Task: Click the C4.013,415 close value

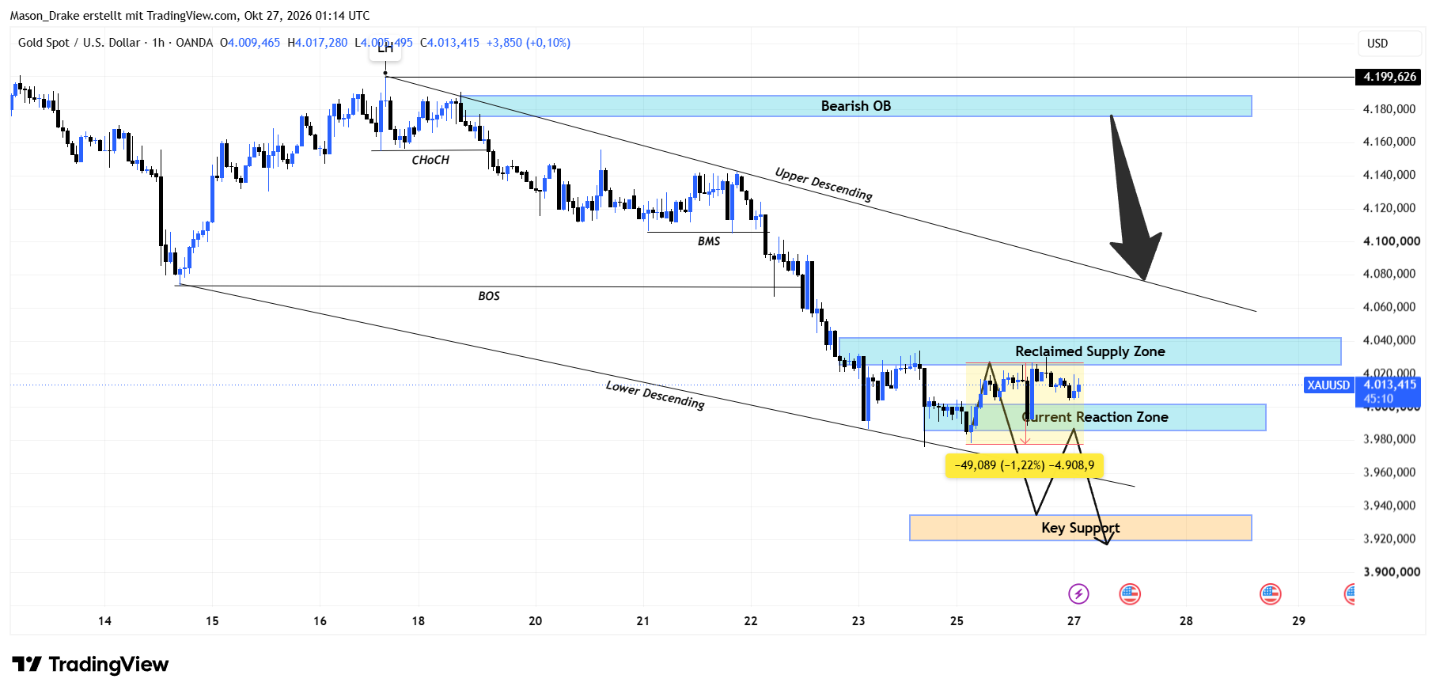Action: pyautogui.click(x=449, y=43)
